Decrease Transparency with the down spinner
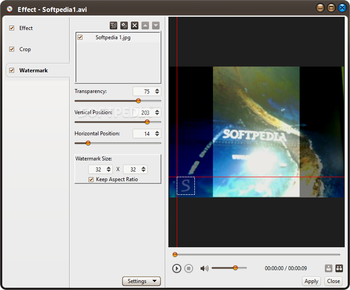The image size is (350, 290). [157, 93]
